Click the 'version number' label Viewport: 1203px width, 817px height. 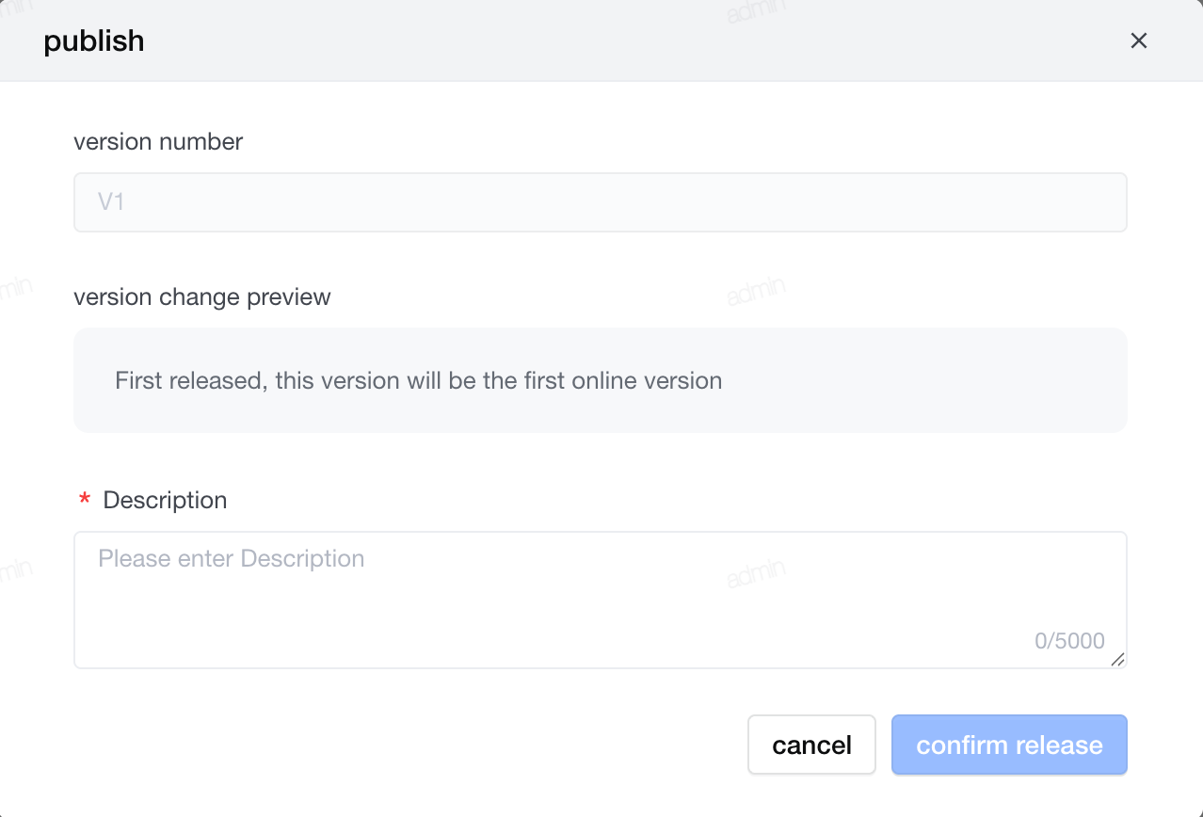pyautogui.click(x=158, y=141)
